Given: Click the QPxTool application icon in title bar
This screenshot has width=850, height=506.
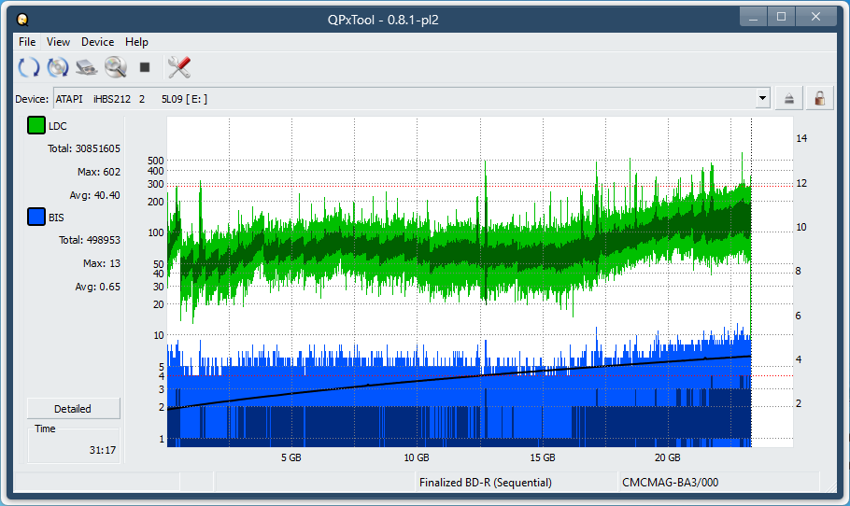Looking at the screenshot, I should tap(22, 20).
